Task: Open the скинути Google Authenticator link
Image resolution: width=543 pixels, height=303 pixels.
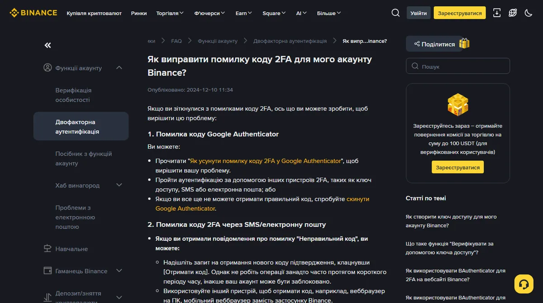Action: (262, 204)
